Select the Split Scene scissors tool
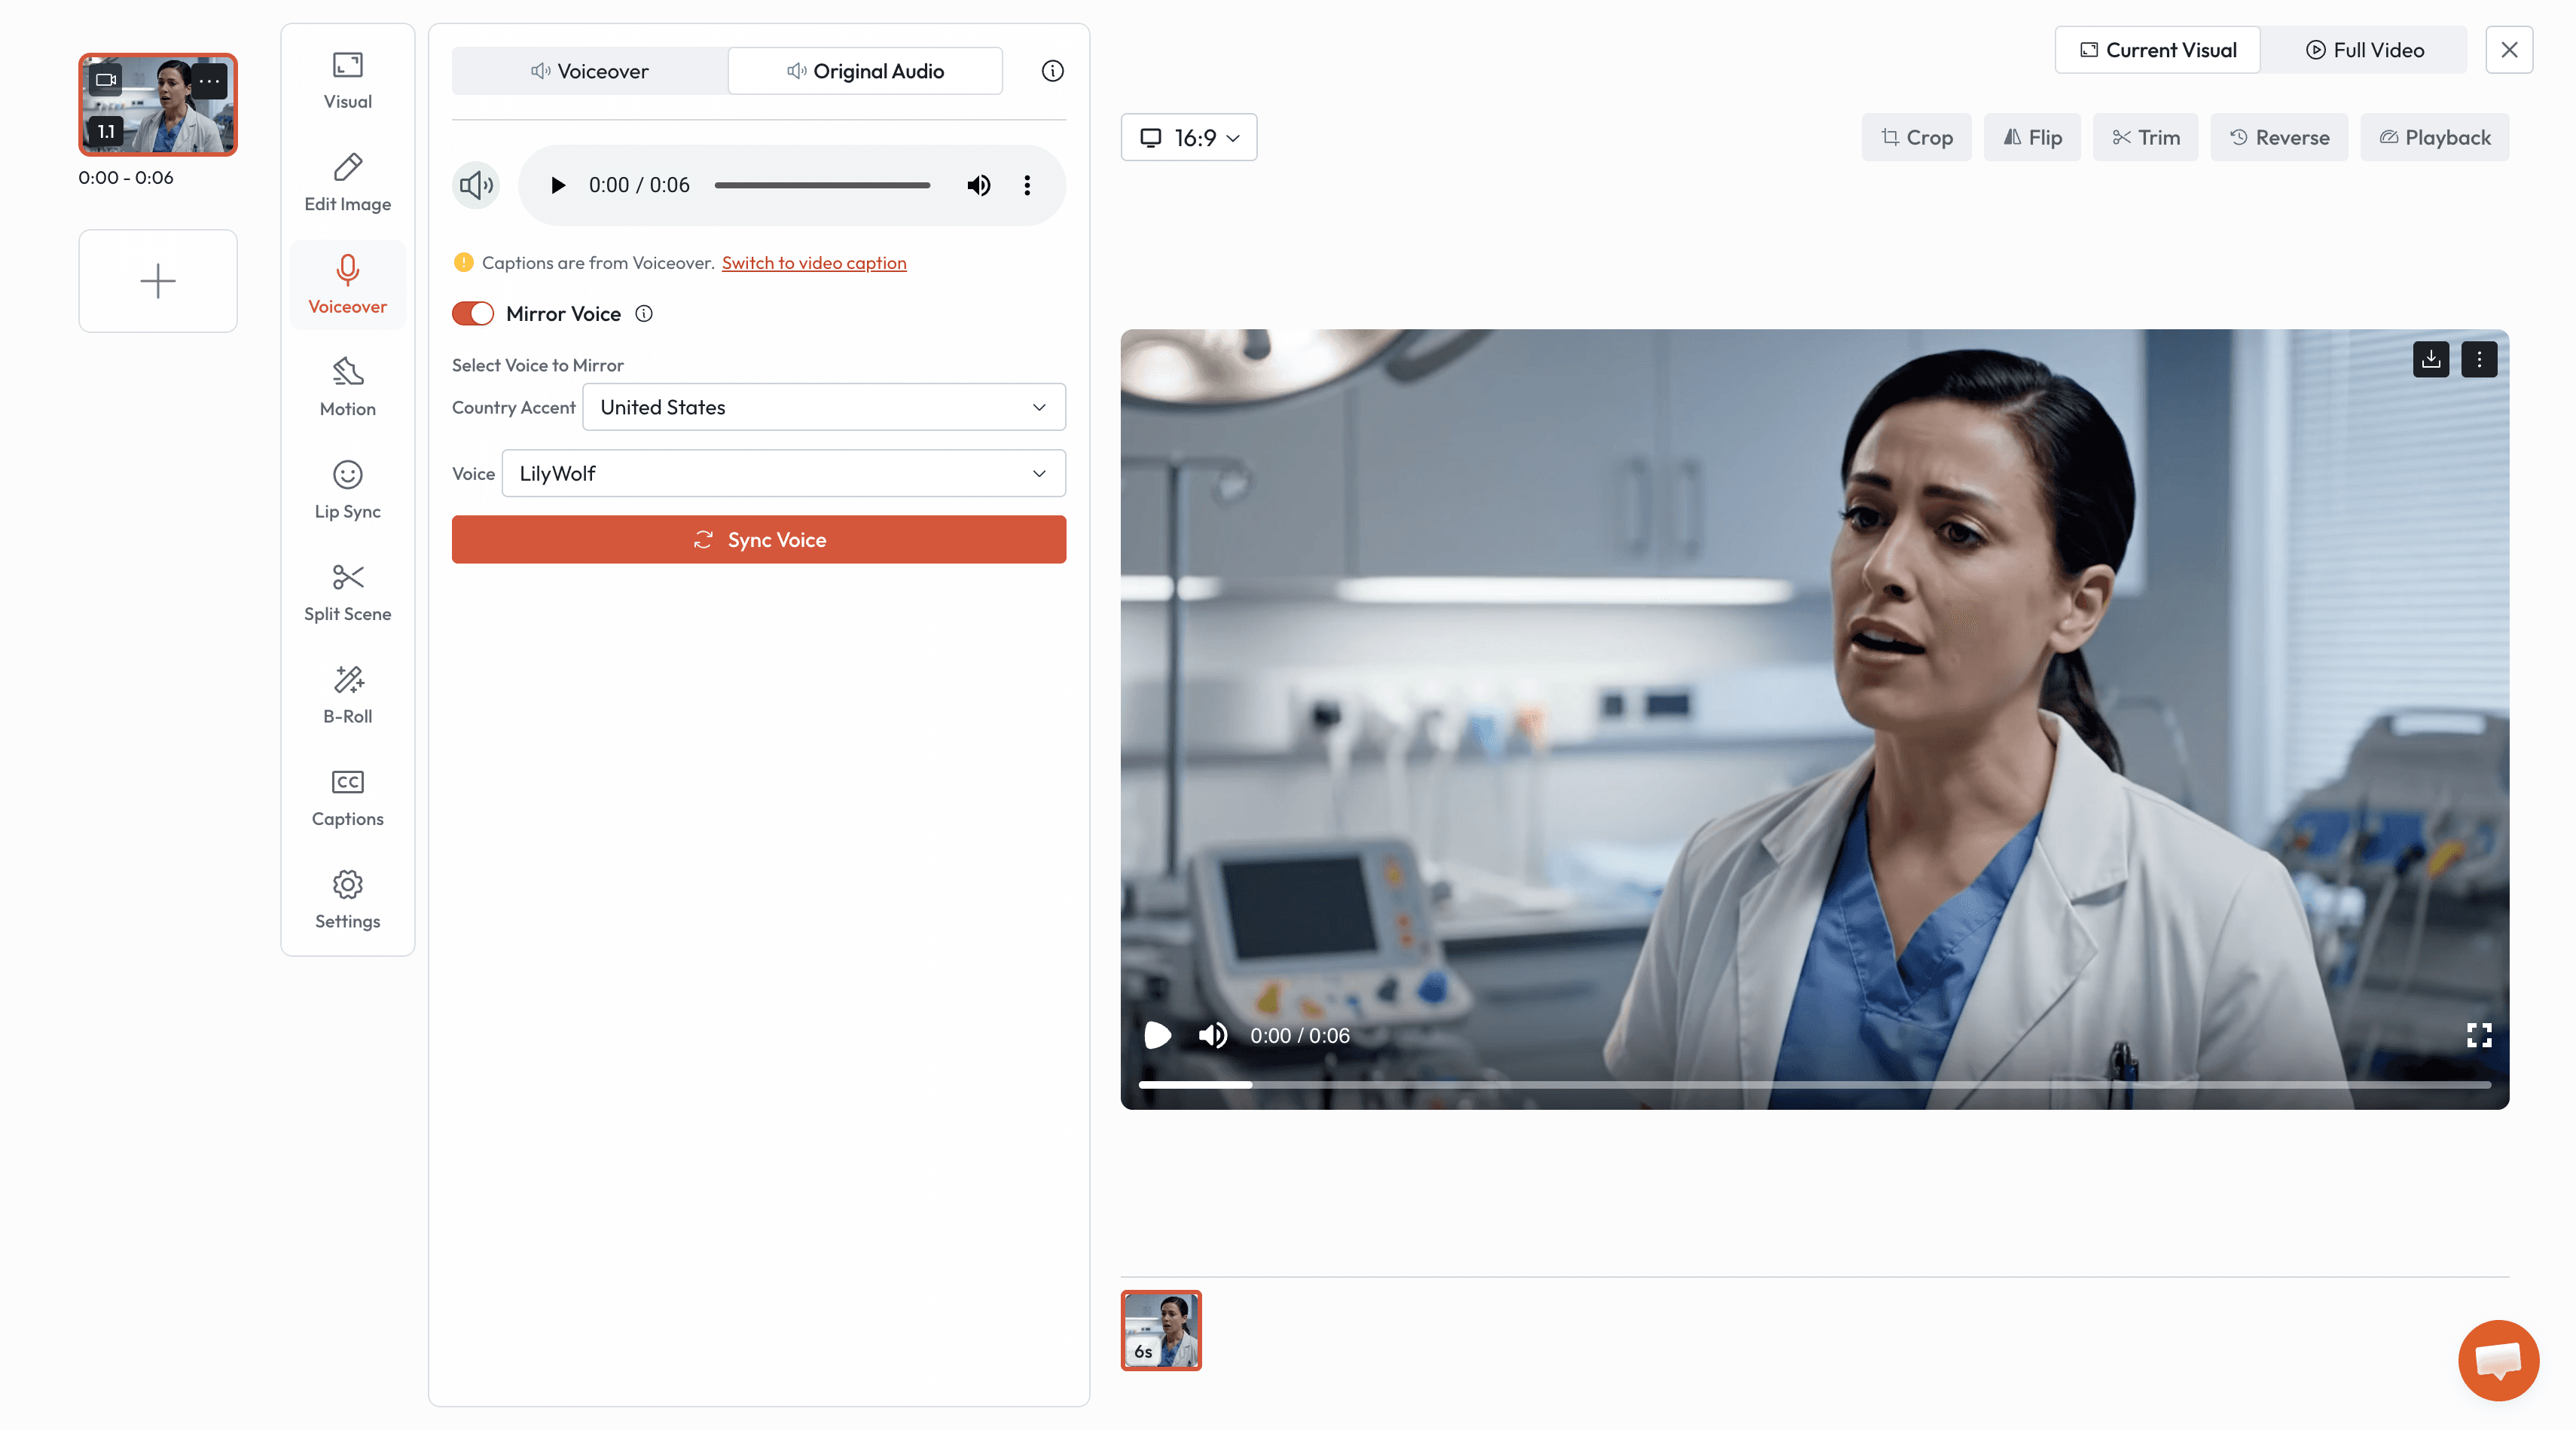This screenshot has width=2576, height=1430. (x=347, y=592)
